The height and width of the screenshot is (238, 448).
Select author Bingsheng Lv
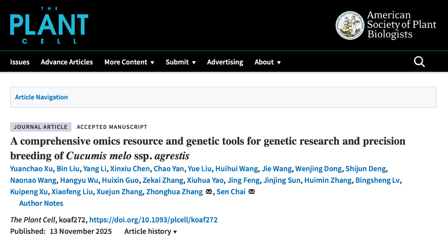tap(377, 180)
